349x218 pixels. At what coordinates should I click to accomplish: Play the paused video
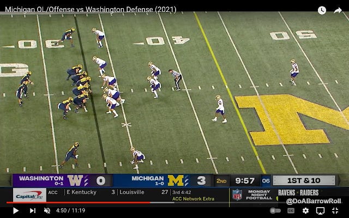pos(16,210)
